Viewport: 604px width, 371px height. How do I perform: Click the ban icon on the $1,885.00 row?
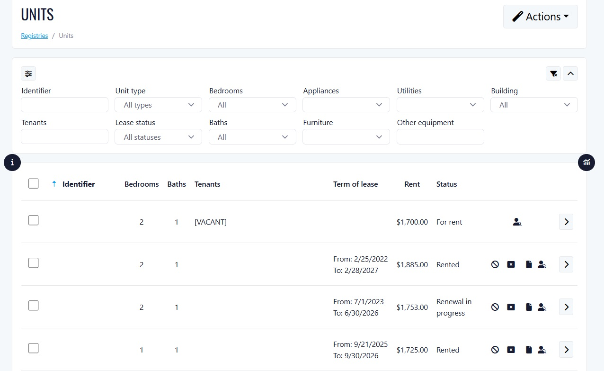coord(495,264)
